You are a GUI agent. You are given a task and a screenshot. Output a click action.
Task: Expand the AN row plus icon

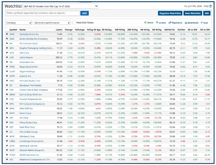point(7,62)
